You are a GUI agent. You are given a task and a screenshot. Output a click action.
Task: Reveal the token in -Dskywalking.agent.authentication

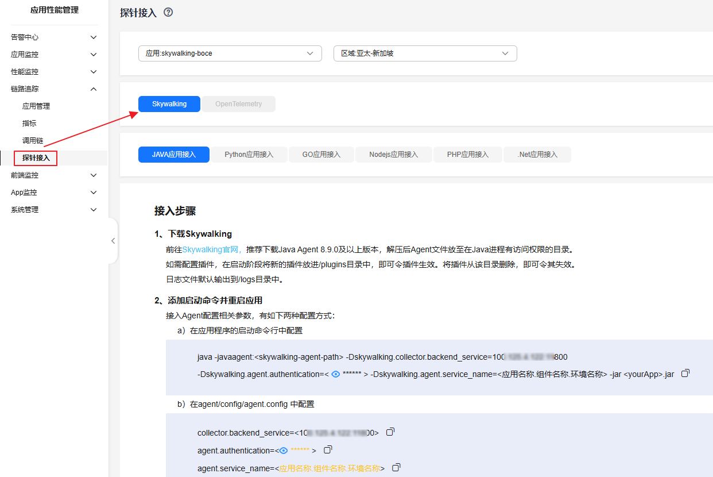tap(336, 374)
